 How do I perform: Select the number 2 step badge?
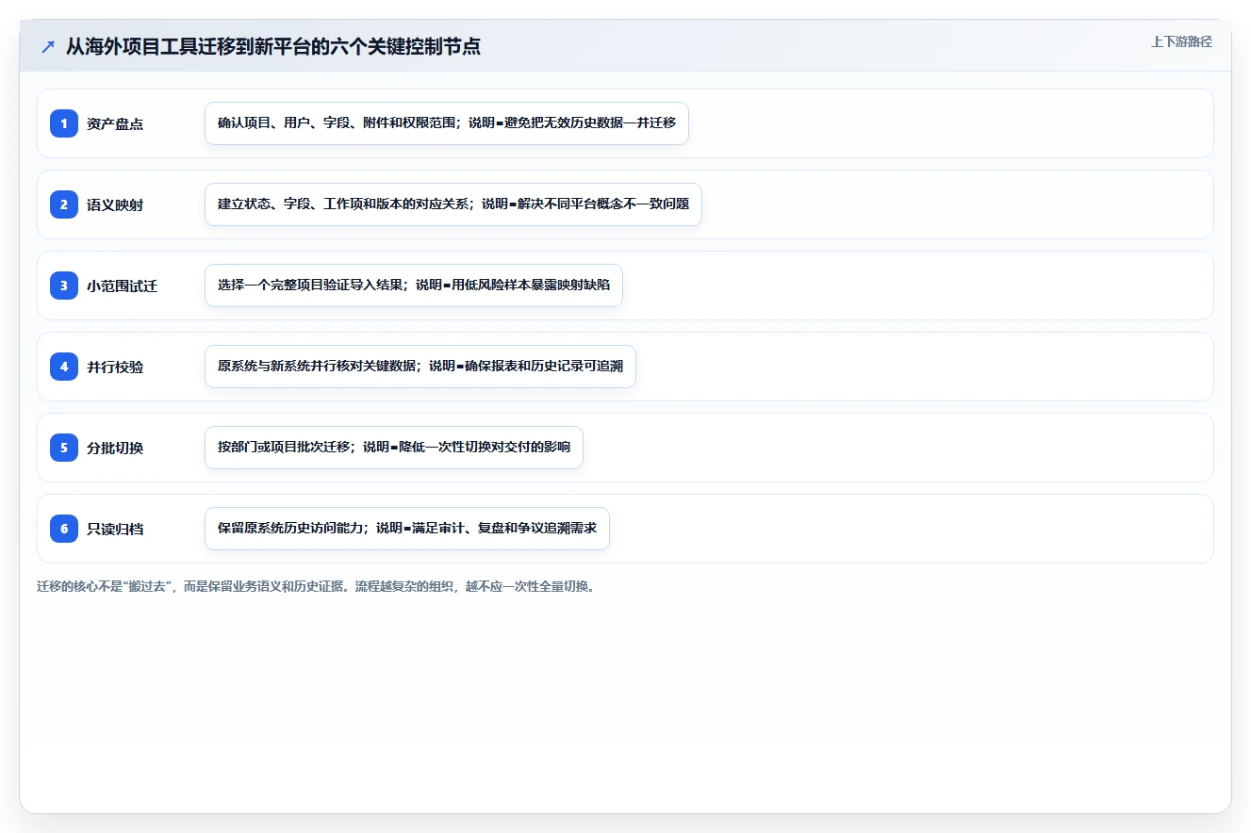[x=64, y=204]
